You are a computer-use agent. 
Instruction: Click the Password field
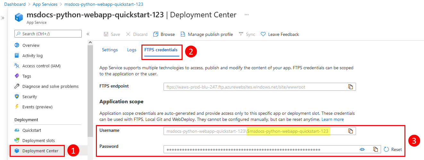pyautogui.click(x=272, y=149)
